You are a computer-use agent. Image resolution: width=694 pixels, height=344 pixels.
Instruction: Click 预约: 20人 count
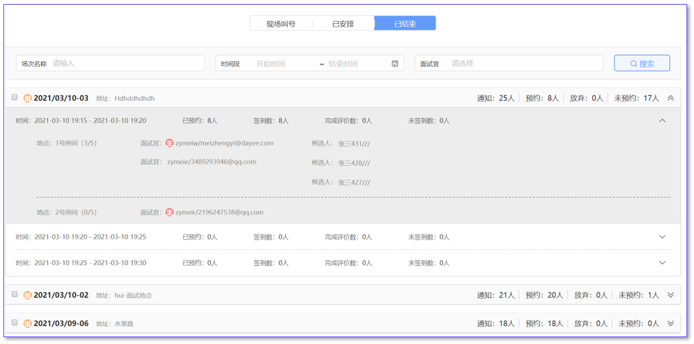point(544,295)
